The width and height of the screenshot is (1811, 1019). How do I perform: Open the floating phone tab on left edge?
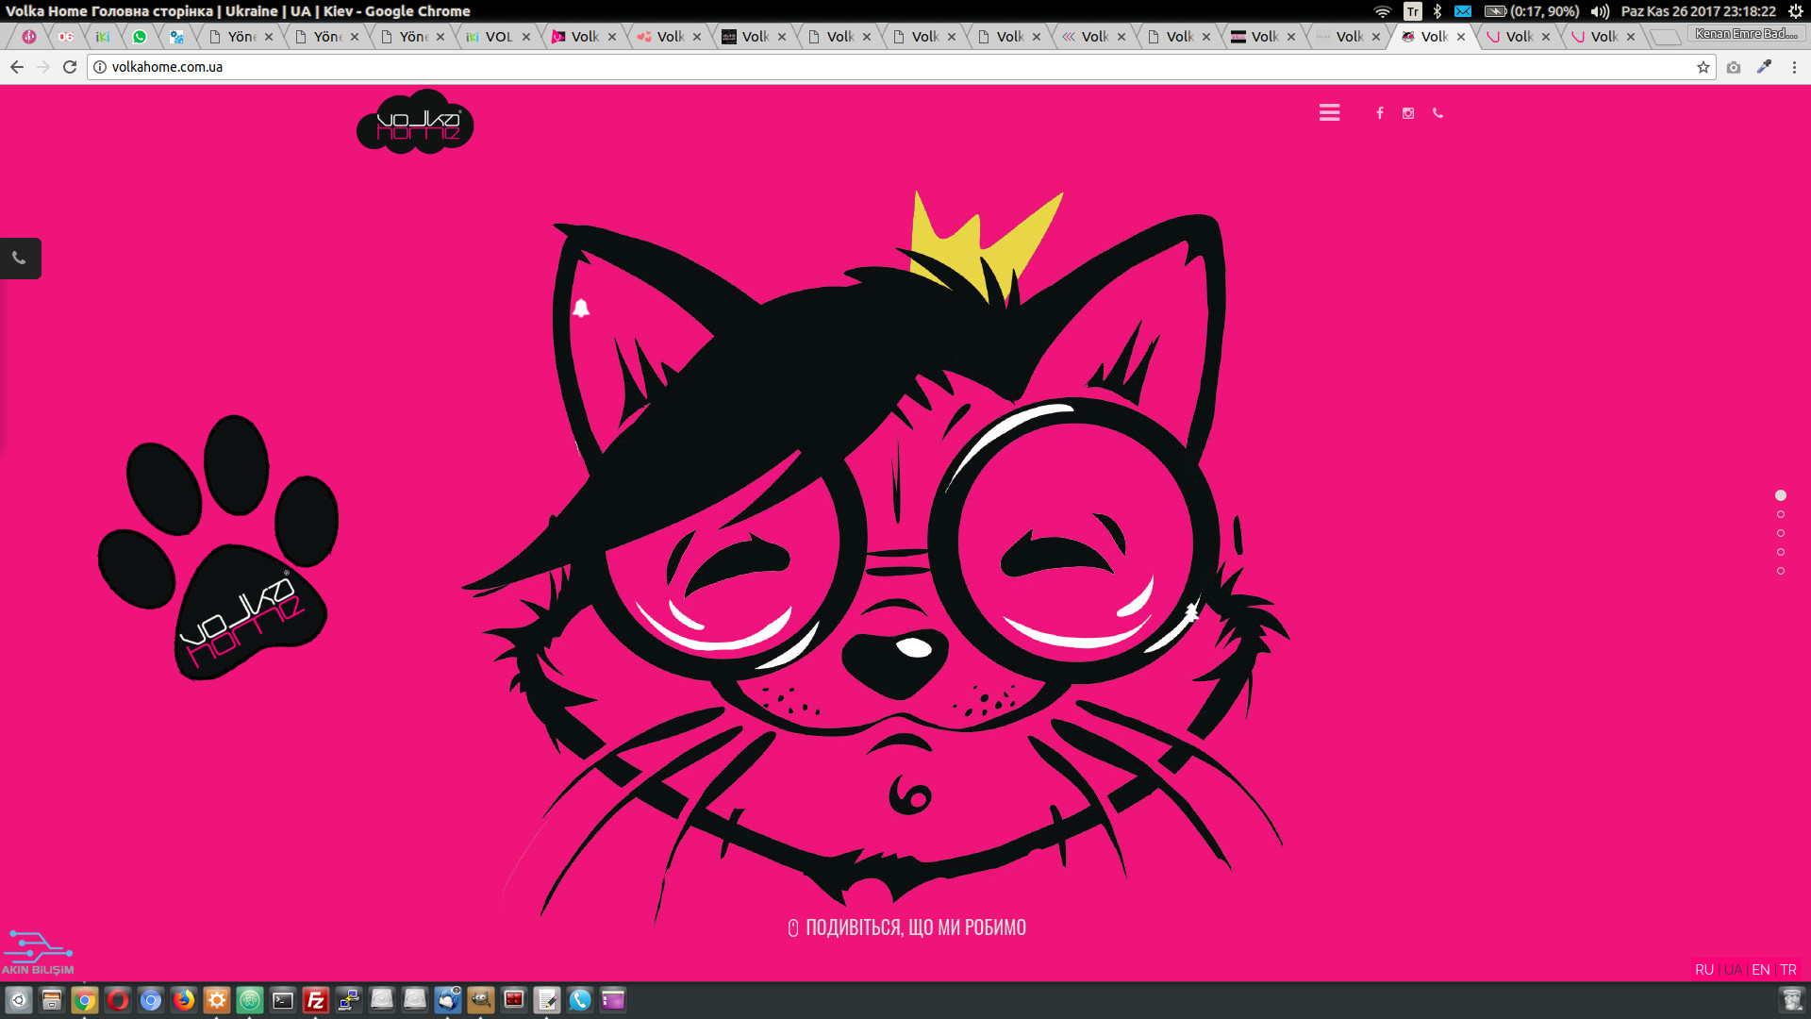point(20,258)
